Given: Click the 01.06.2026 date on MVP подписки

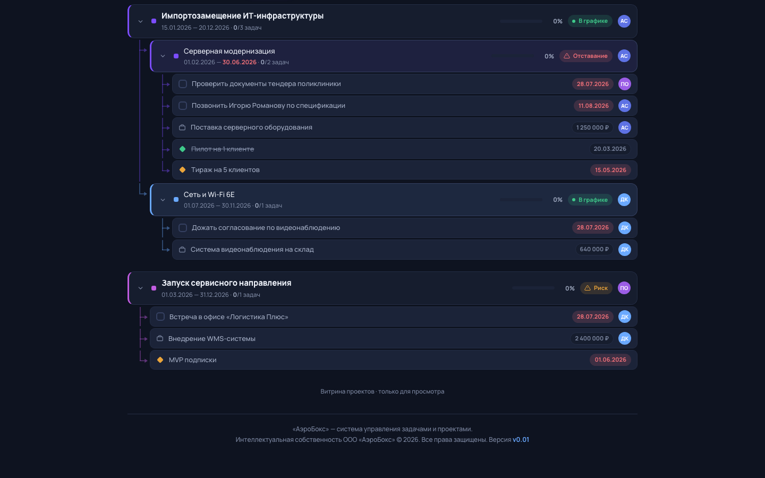Looking at the screenshot, I should click(x=610, y=360).
